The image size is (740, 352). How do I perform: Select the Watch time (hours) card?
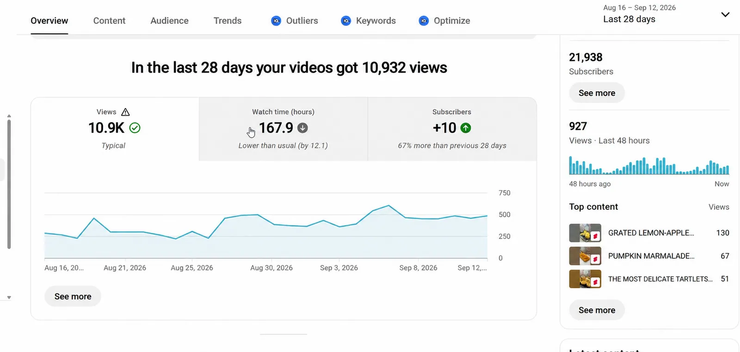click(x=284, y=129)
